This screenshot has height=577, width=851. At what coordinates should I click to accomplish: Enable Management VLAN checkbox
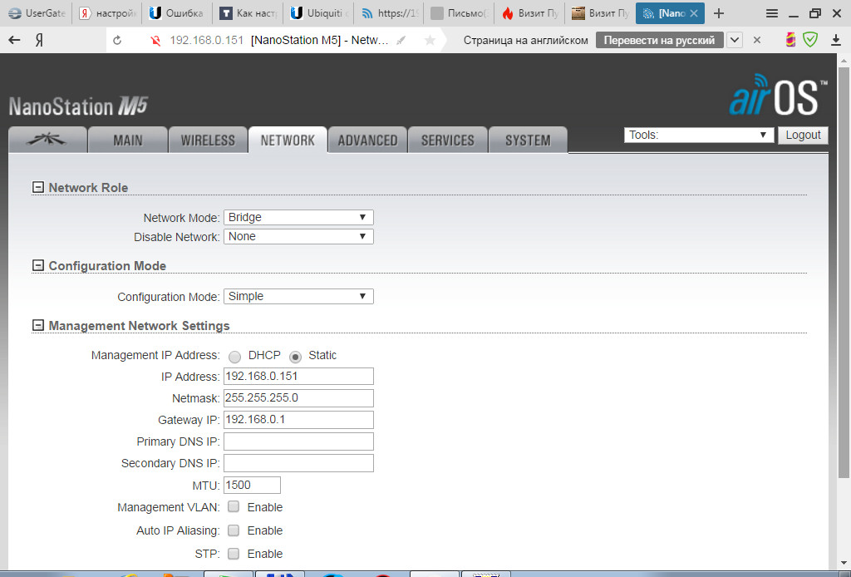coord(234,506)
